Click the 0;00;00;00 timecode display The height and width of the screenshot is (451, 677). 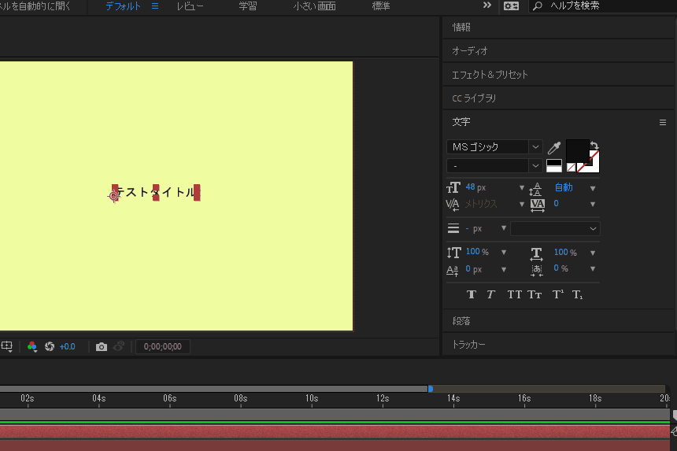[x=163, y=346]
